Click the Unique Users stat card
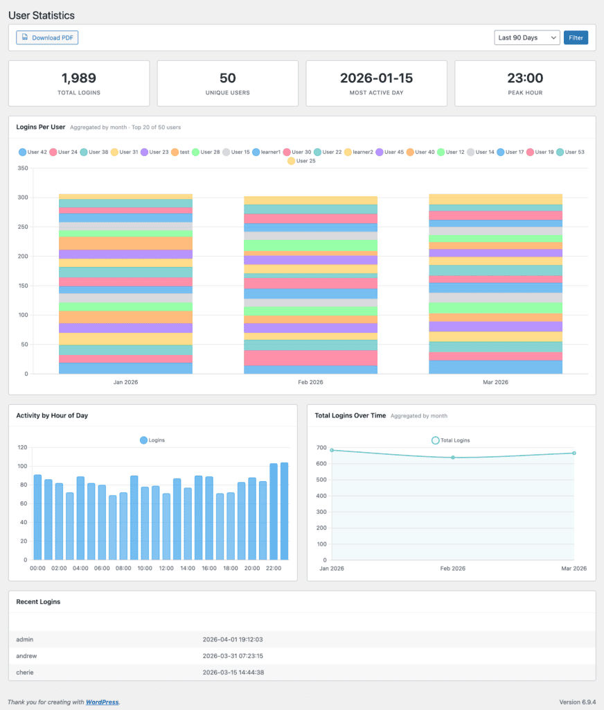This screenshot has height=710, width=604. (227, 83)
